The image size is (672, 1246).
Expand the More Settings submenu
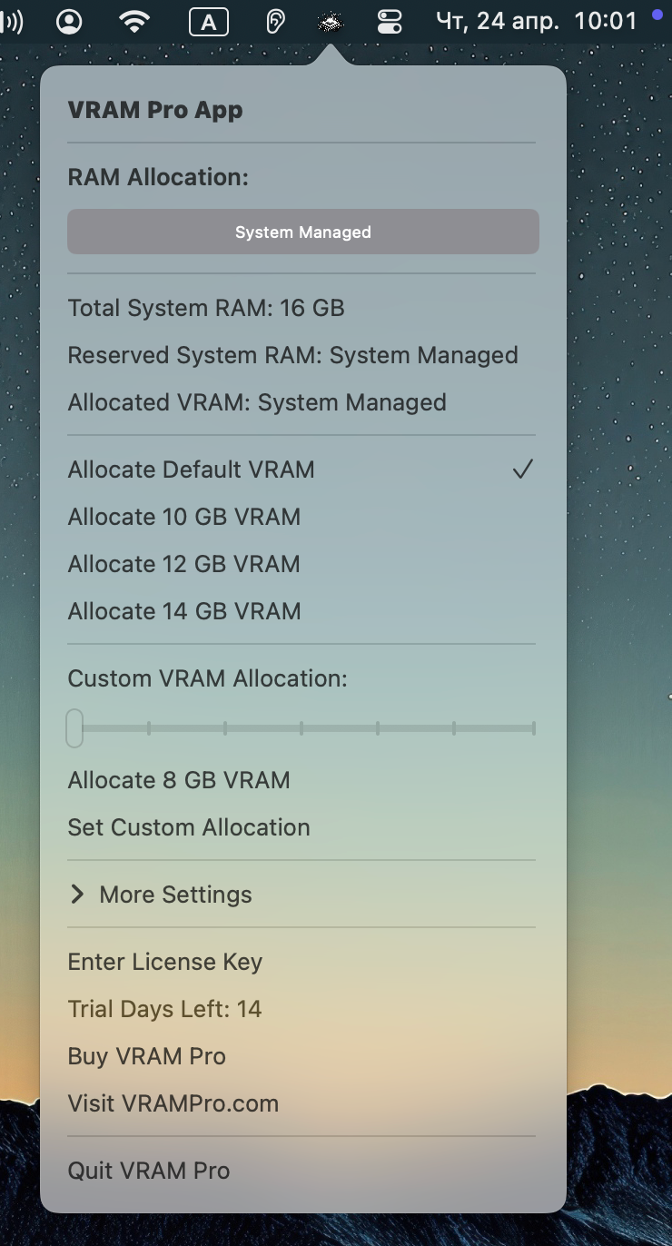click(301, 895)
